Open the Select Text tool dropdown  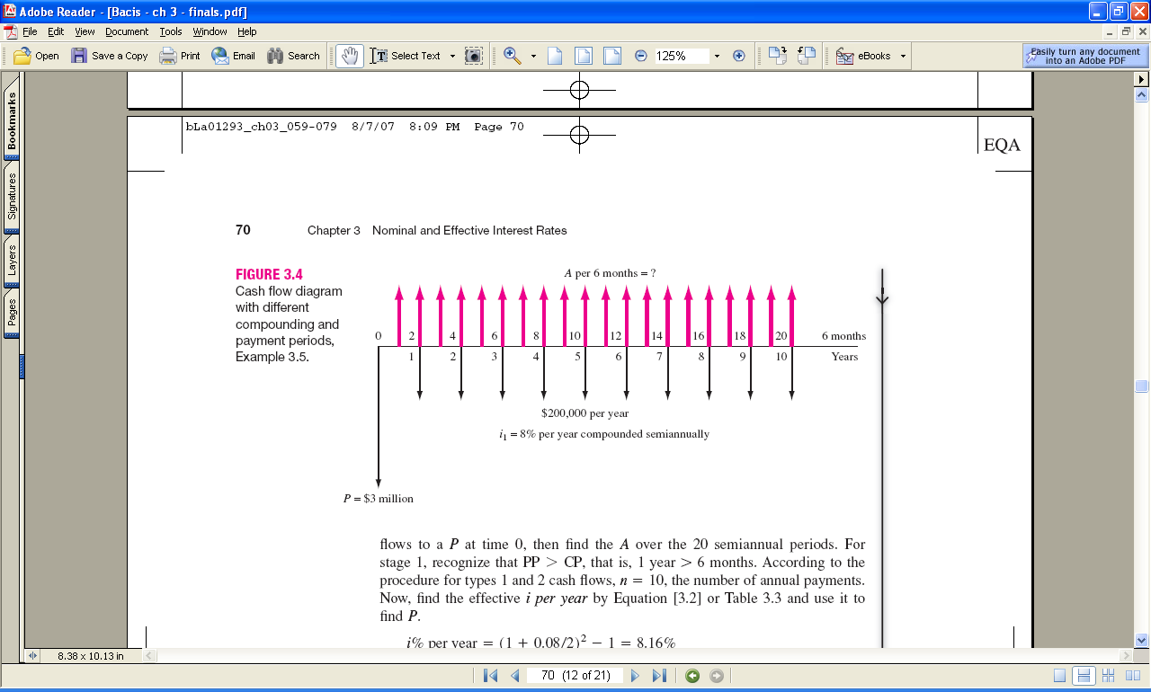tap(452, 55)
